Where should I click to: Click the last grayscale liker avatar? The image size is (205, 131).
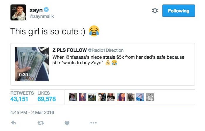150,97
